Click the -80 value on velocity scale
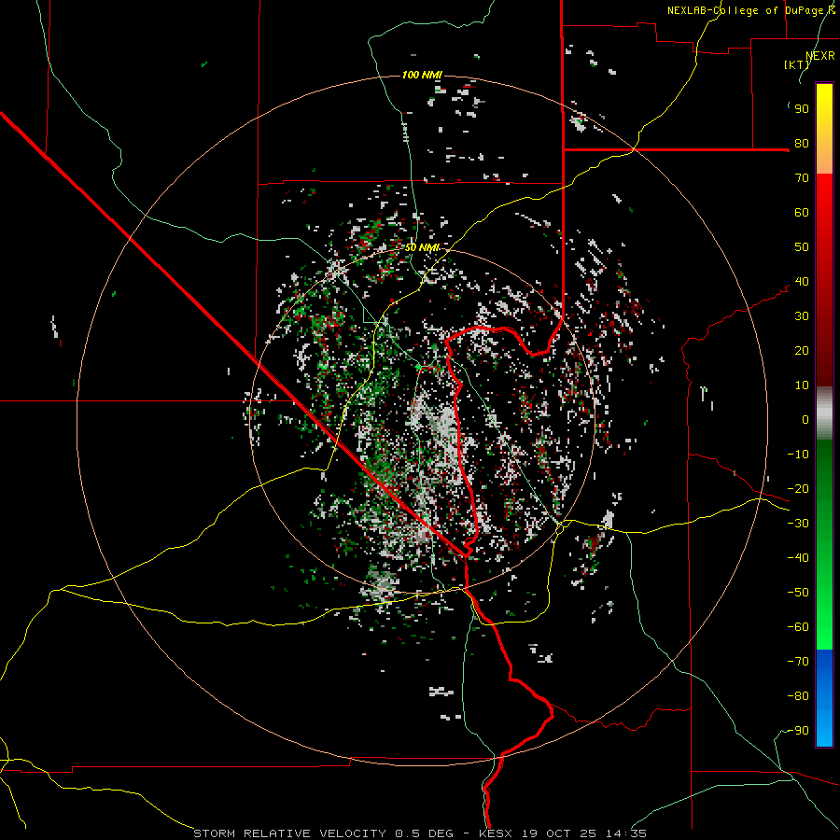Viewport: 840px width, 840px height. 798,696
